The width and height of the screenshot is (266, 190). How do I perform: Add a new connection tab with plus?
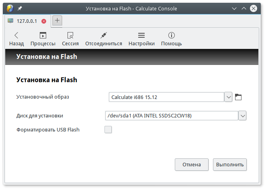click(x=57, y=20)
